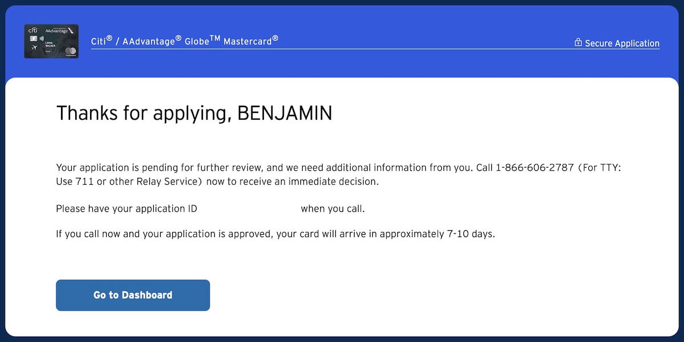Click the Thanks for applying, BENJAMIN heading
Viewport: 684px width, 342px height.
(194, 113)
